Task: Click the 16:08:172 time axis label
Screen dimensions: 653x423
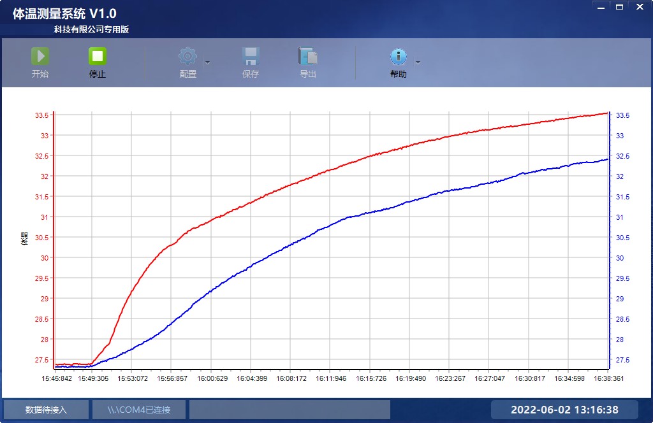Action: [291, 378]
